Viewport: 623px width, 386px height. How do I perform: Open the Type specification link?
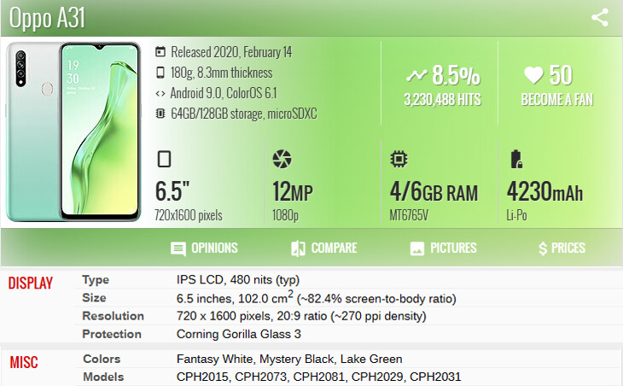tap(96, 280)
